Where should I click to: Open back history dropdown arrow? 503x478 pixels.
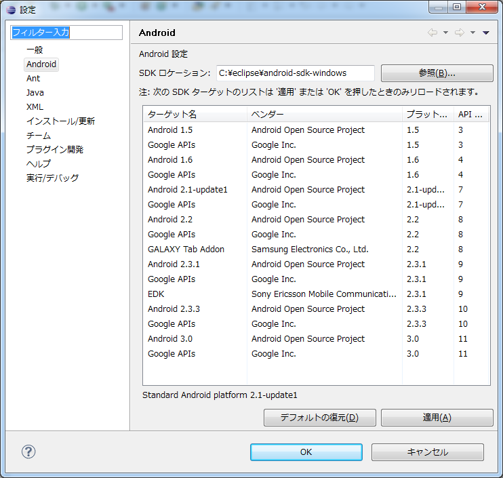(x=445, y=33)
